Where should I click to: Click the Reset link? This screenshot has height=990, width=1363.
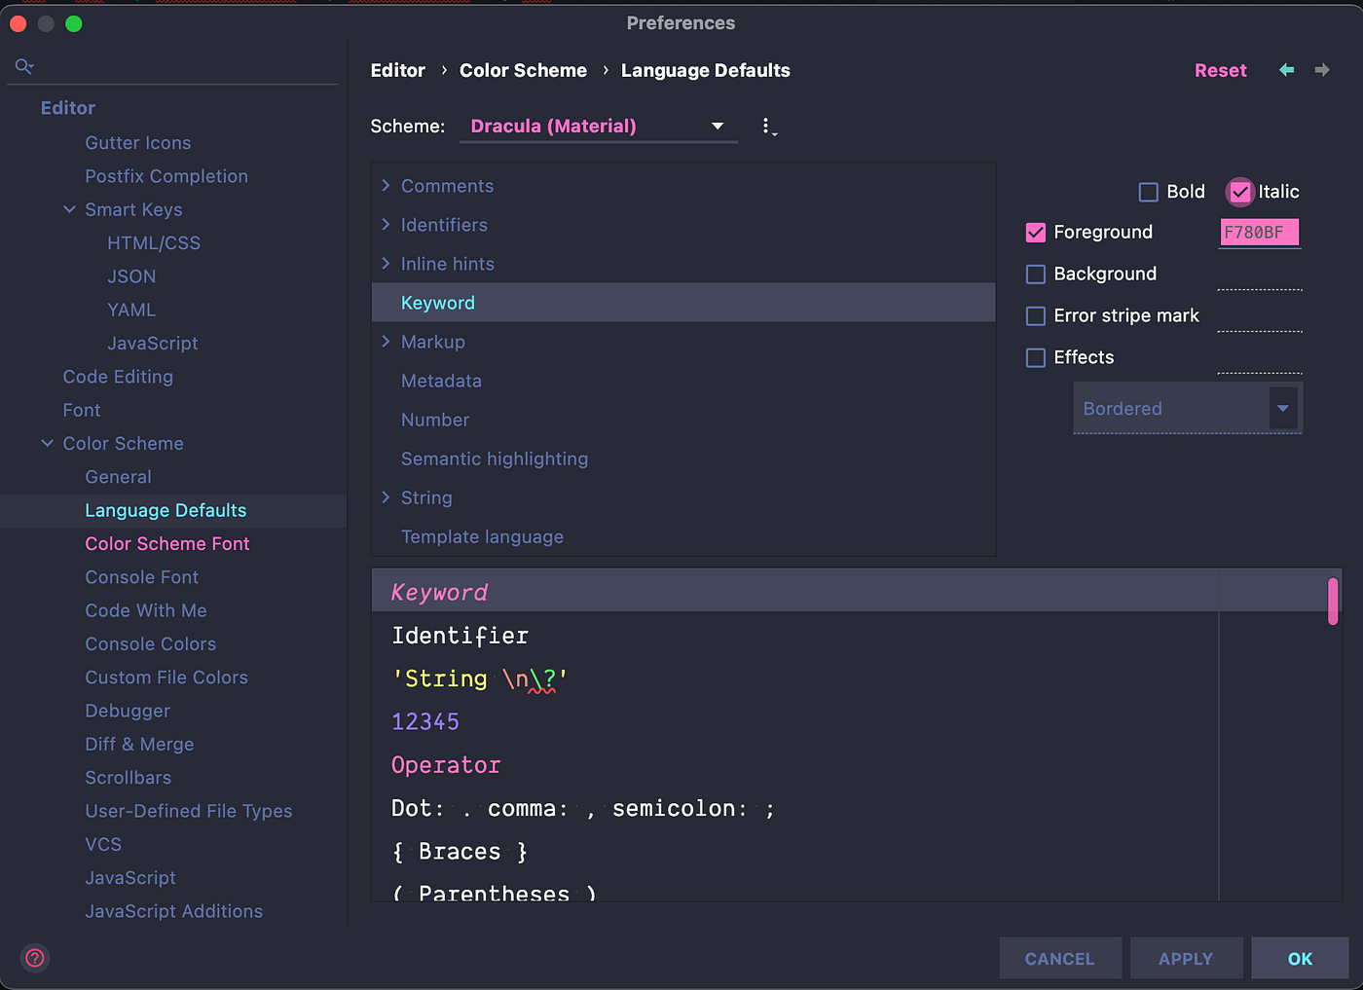[x=1220, y=70]
